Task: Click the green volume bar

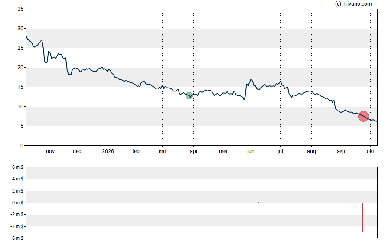Action: tap(189, 193)
